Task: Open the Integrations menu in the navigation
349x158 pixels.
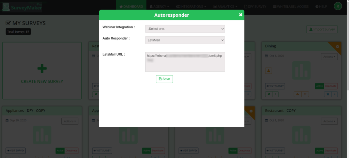Action: point(191,7)
